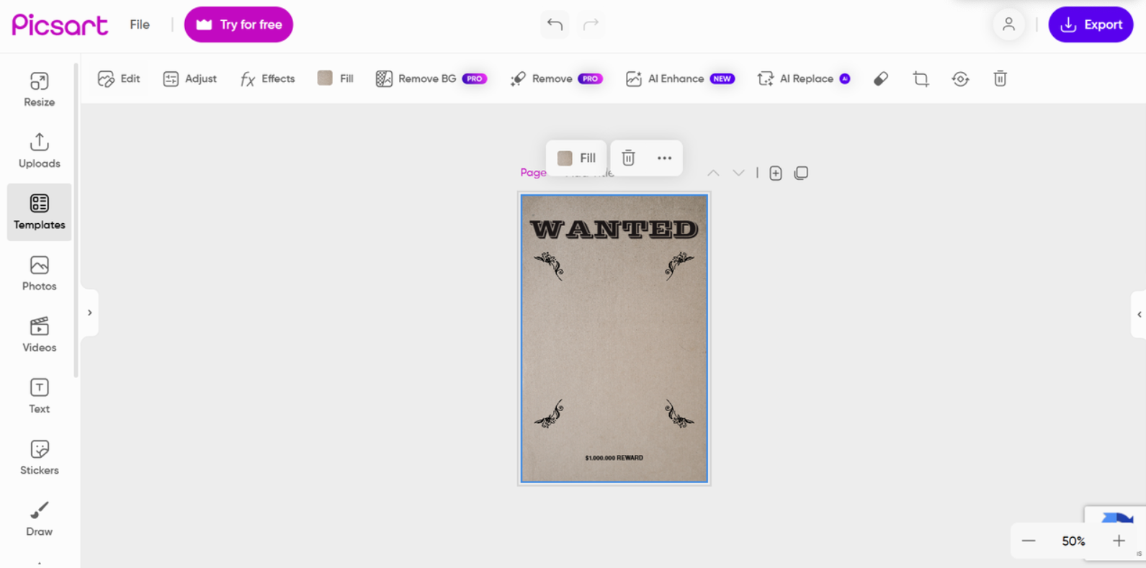This screenshot has width=1146, height=568.
Task: Select the AI Enhance tool
Action: [x=680, y=78]
